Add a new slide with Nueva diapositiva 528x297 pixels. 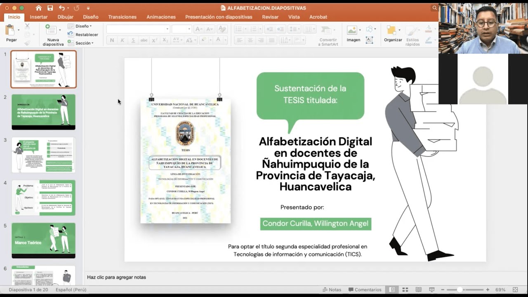(x=51, y=31)
